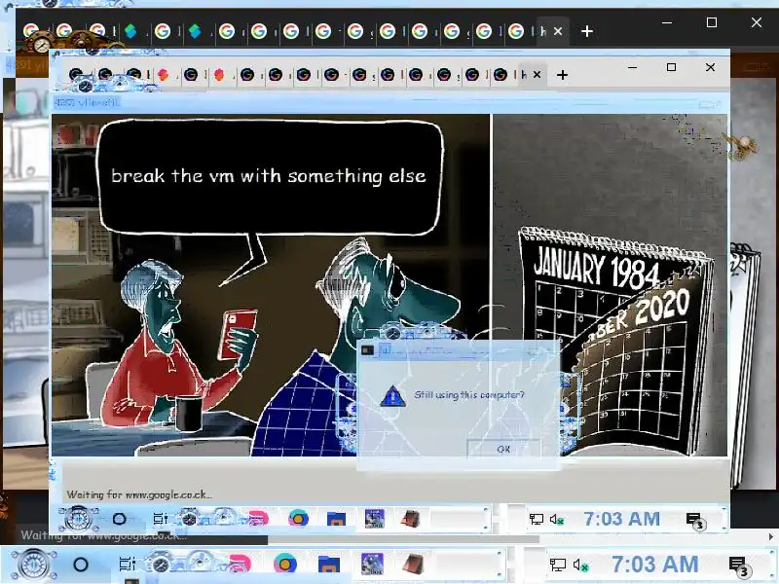Open a new tab in the outer browser window
This screenshot has width=779, height=584.
tap(587, 32)
